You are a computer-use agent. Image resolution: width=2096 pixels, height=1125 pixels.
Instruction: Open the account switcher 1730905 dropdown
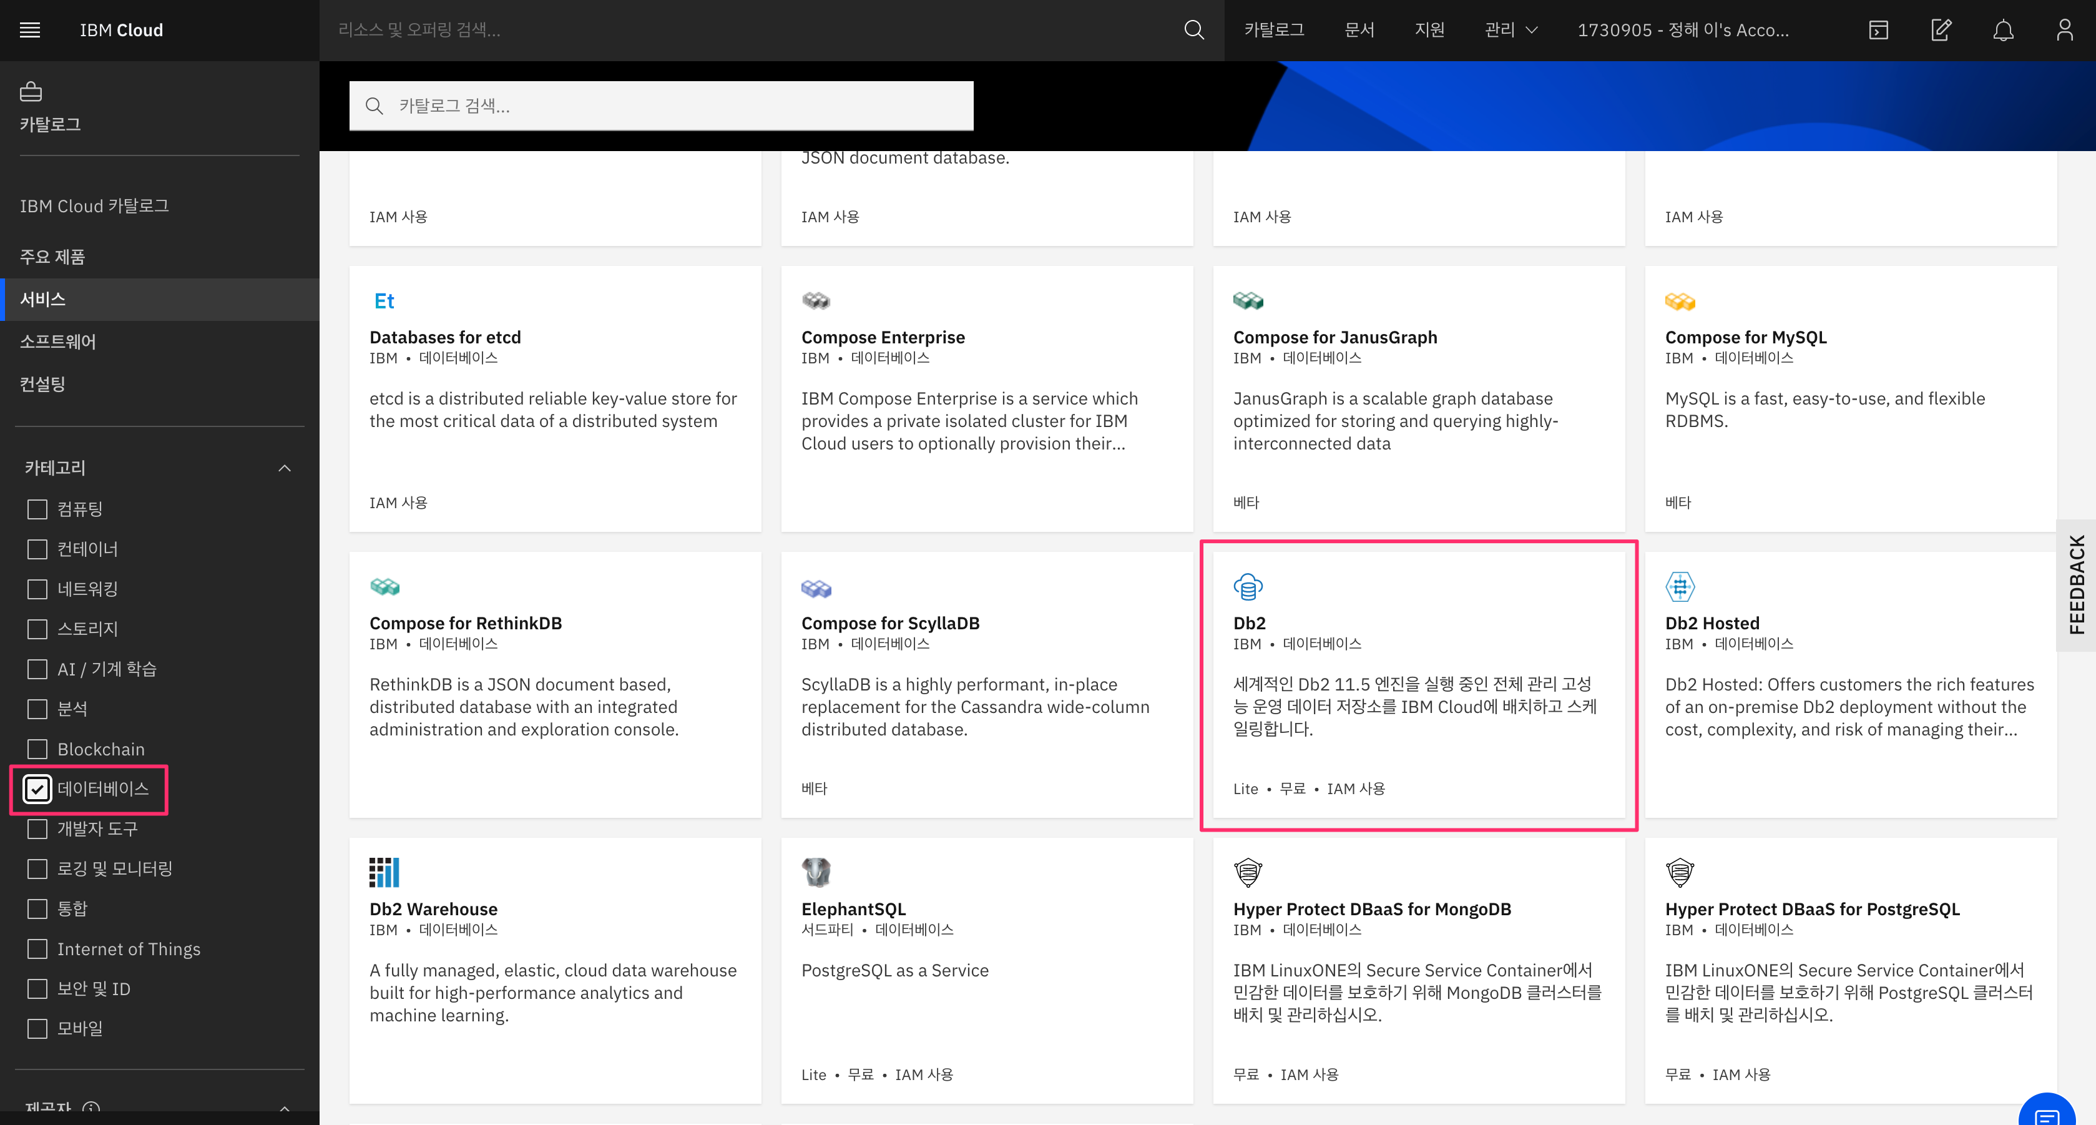[1682, 30]
